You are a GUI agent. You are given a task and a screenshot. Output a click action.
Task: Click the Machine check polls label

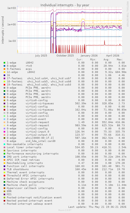[x=22, y=185]
